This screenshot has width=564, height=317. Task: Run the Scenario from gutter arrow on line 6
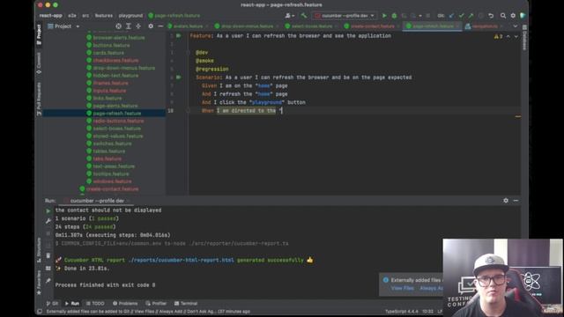pos(179,77)
